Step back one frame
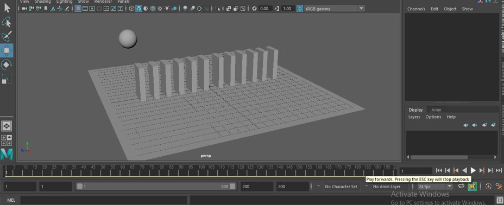Image resolution: width=504 pixels, height=205 pixels. pos(448,171)
